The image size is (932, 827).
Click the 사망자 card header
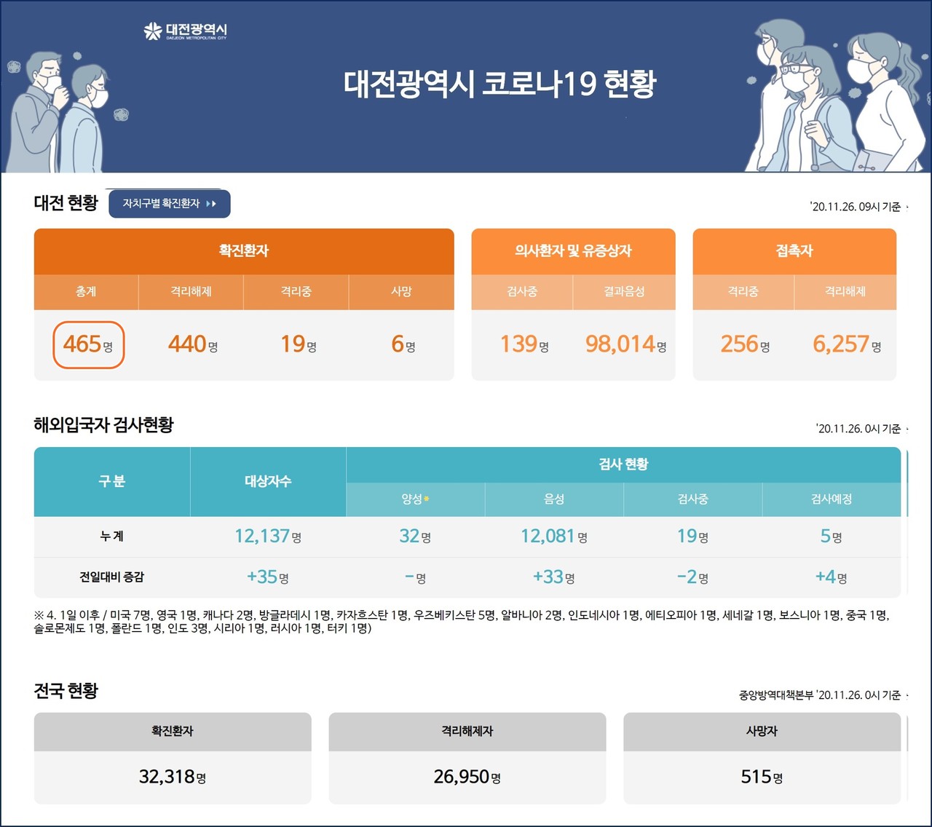(x=762, y=732)
